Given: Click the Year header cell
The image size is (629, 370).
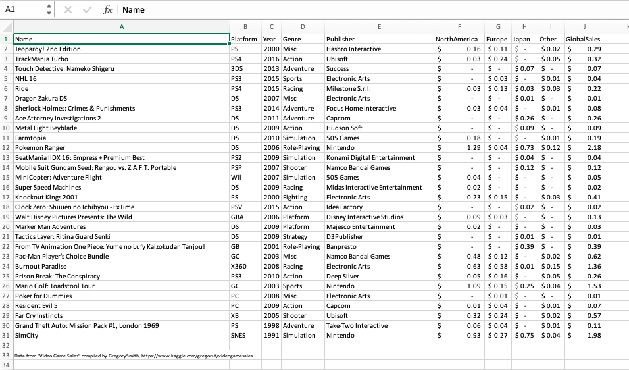Looking at the screenshot, I should point(272,40).
